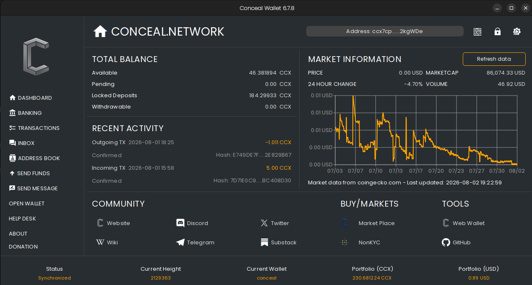The image size is (532, 285).
Task: Click the current wallet name conceal
Action: [x=267, y=278]
